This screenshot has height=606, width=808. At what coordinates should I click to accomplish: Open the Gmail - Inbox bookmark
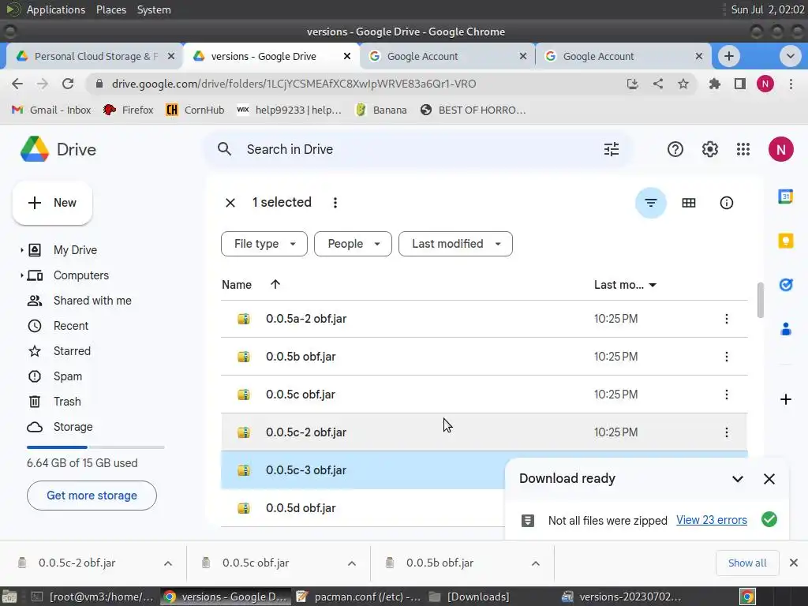pyautogui.click(x=51, y=110)
